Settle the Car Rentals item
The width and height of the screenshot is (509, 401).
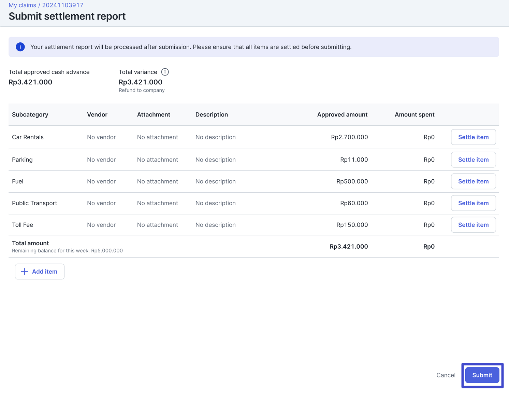[473, 137]
